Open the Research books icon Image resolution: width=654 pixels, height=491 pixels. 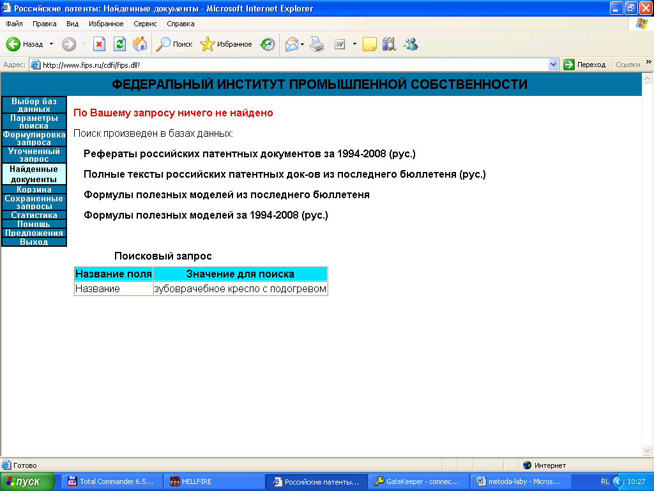[389, 44]
